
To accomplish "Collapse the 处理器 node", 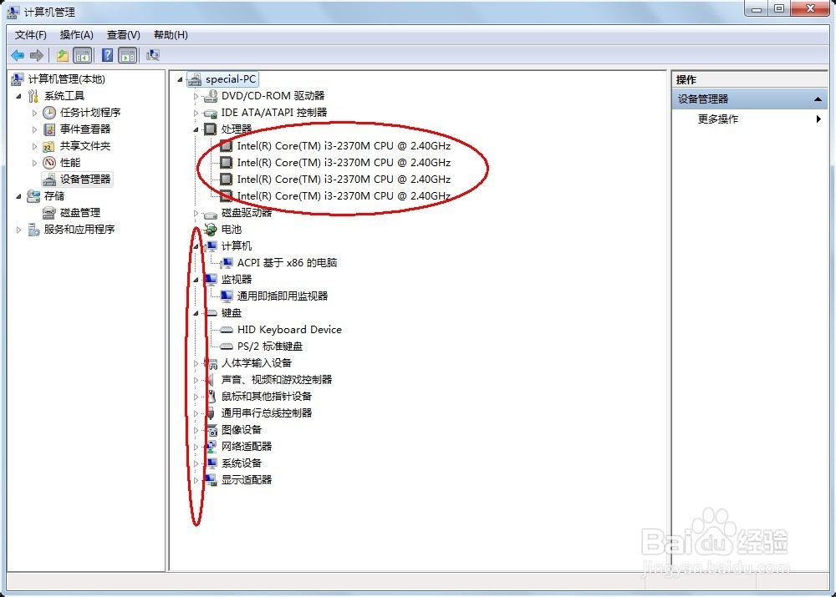I will tap(196, 129).
